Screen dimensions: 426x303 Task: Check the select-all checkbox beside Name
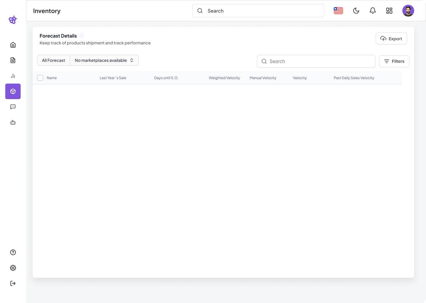(40, 78)
